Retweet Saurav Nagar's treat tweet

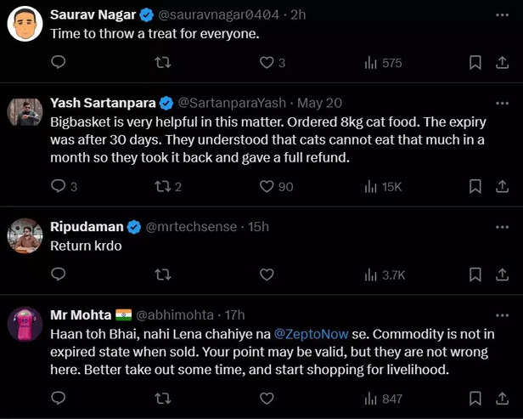pos(162,62)
